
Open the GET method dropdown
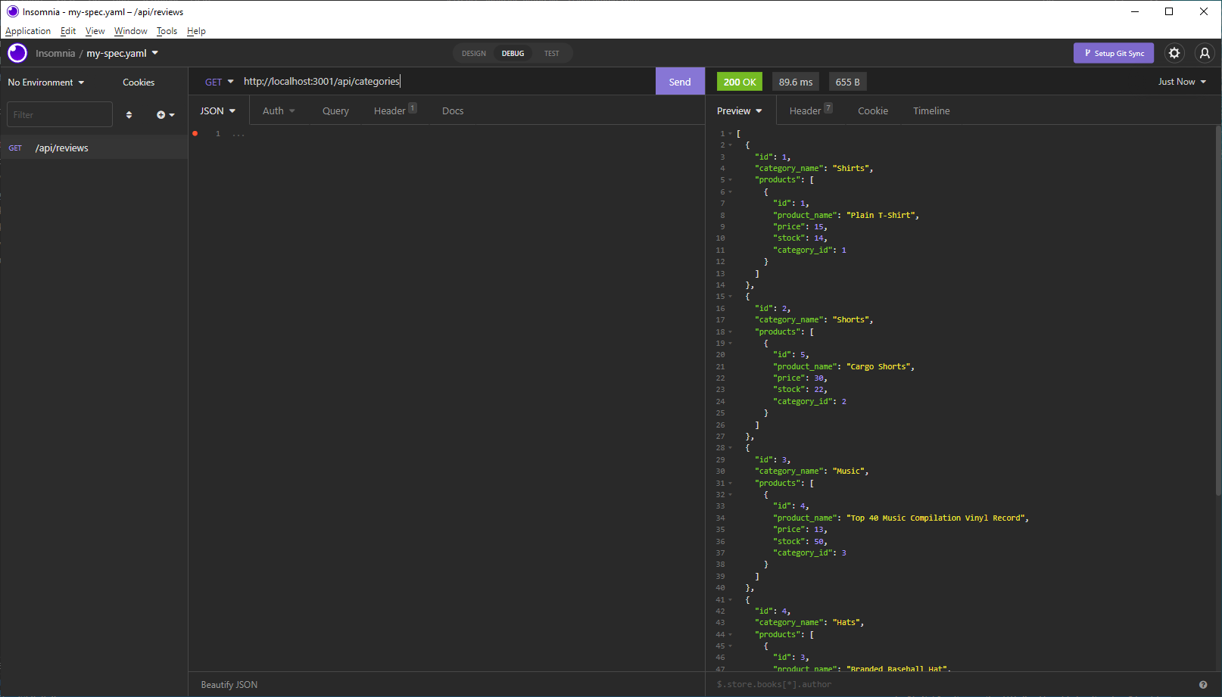click(x=220, y=82)
